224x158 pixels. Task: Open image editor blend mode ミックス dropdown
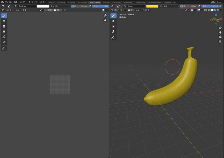60,6
